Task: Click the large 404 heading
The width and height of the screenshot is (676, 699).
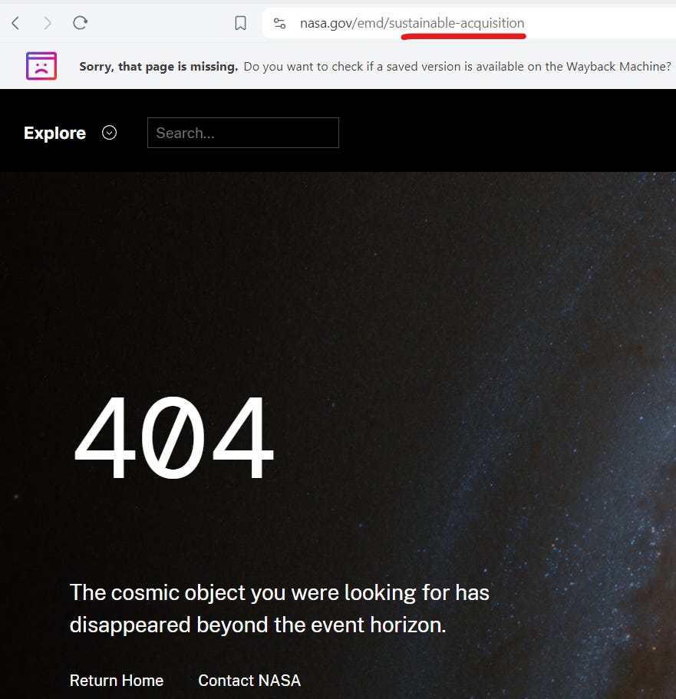Action: coord(174,437)
